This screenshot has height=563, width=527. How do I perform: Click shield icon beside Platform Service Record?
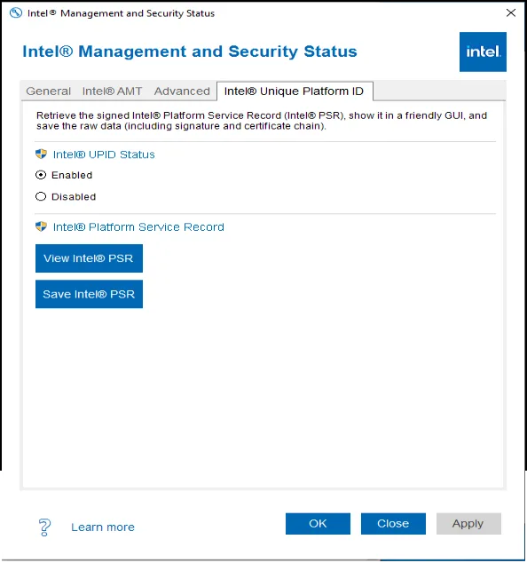[x=42, y=226]
